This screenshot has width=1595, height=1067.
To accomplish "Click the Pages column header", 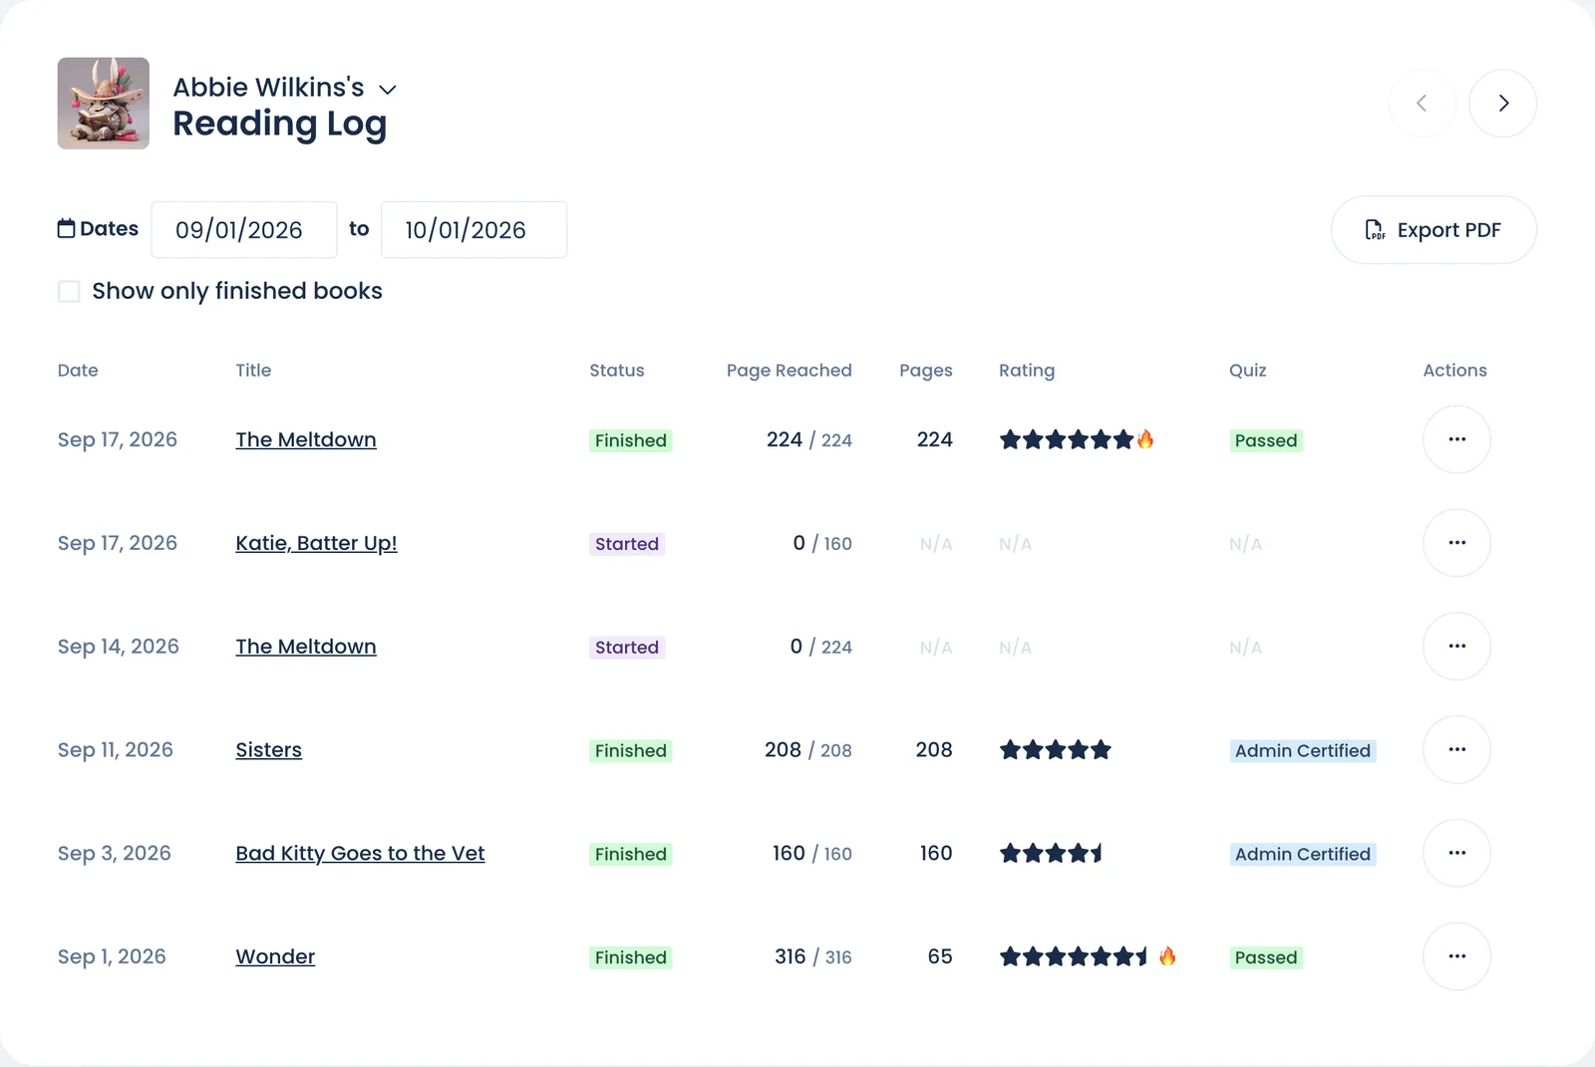I will [925, 371].
